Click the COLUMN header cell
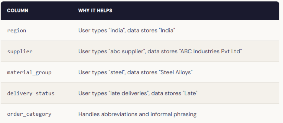This screenshot has height=123, width=283. [x=18, y=11]
